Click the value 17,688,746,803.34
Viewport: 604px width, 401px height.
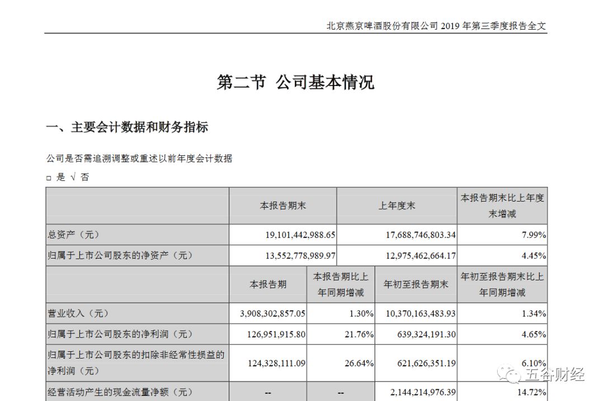(421, 235)
